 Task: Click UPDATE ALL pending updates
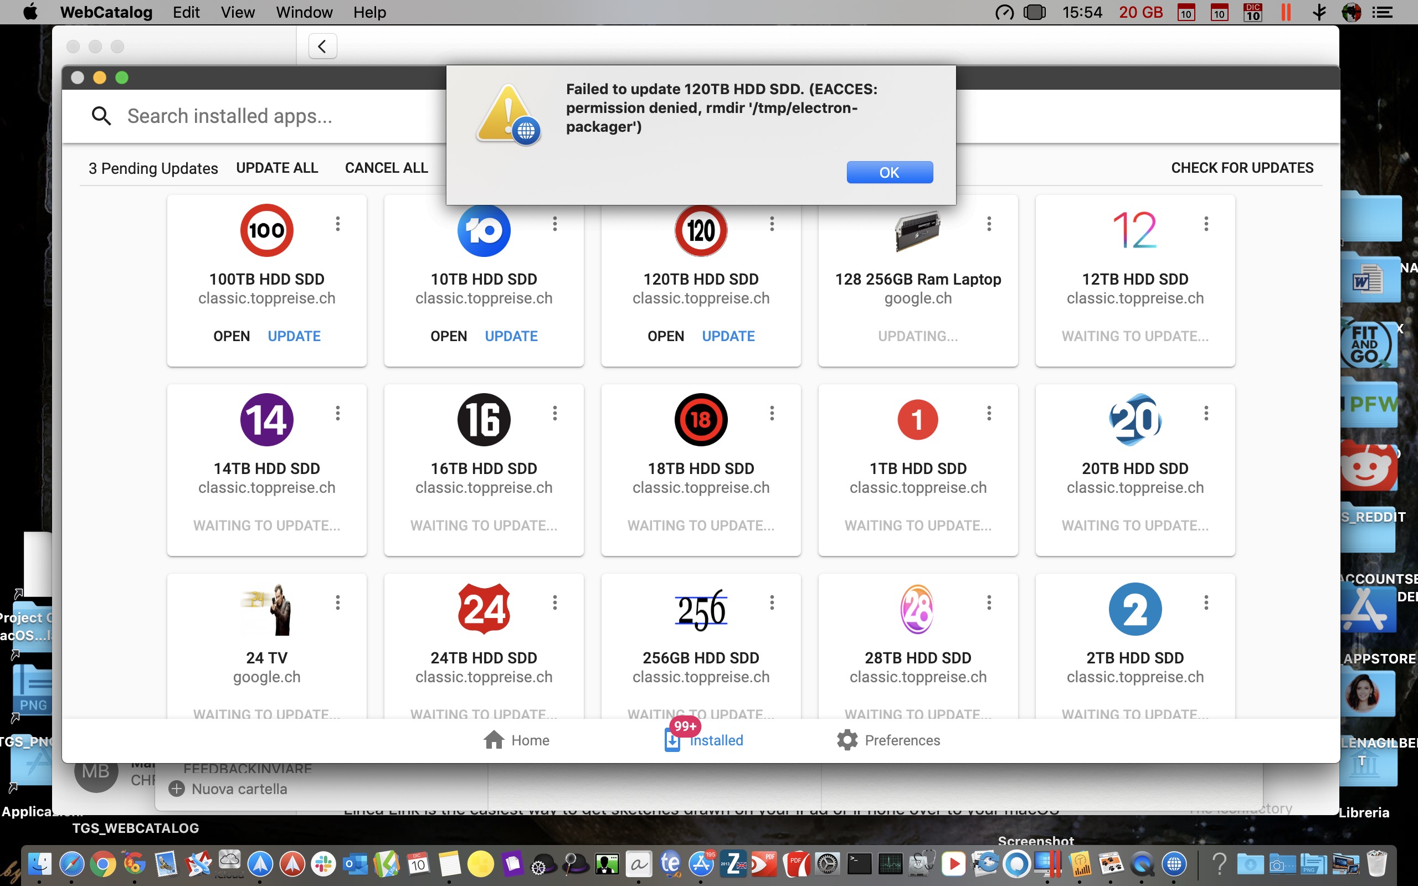click(x=277, y=168)
